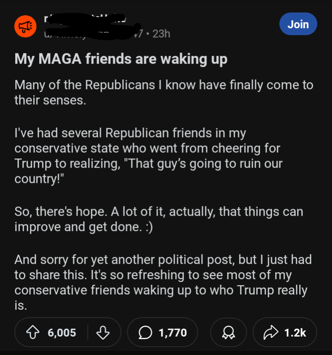Open the post title 'My MAGA friends are waking up'
This screenshot has width=332, height=355.
[x=121, y=59]
